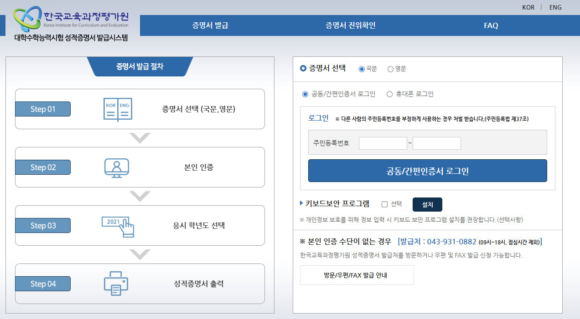Click the chevron between Step 03 and Step 04

coord(140,254)
